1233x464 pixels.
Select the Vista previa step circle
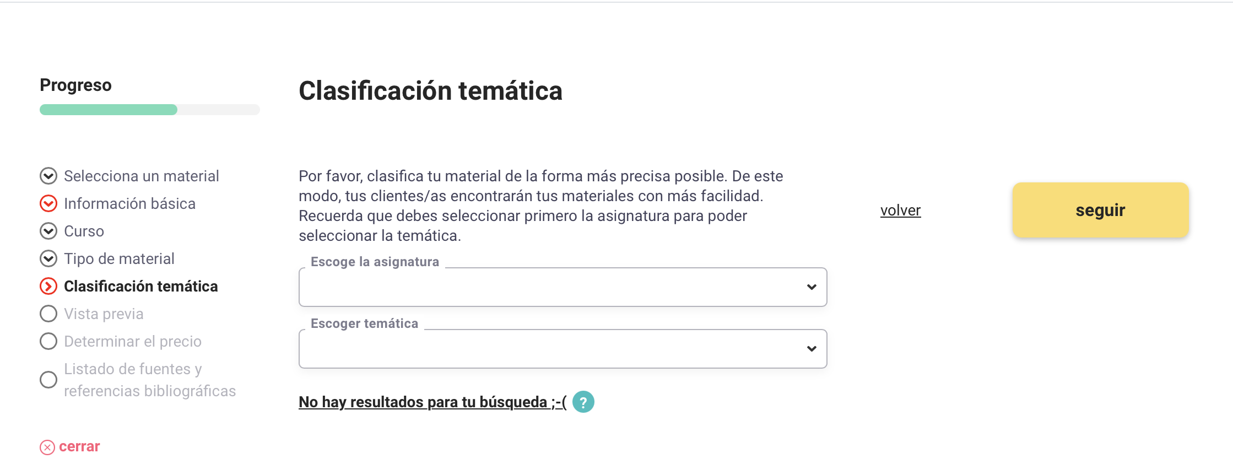(x=48, y=314)
